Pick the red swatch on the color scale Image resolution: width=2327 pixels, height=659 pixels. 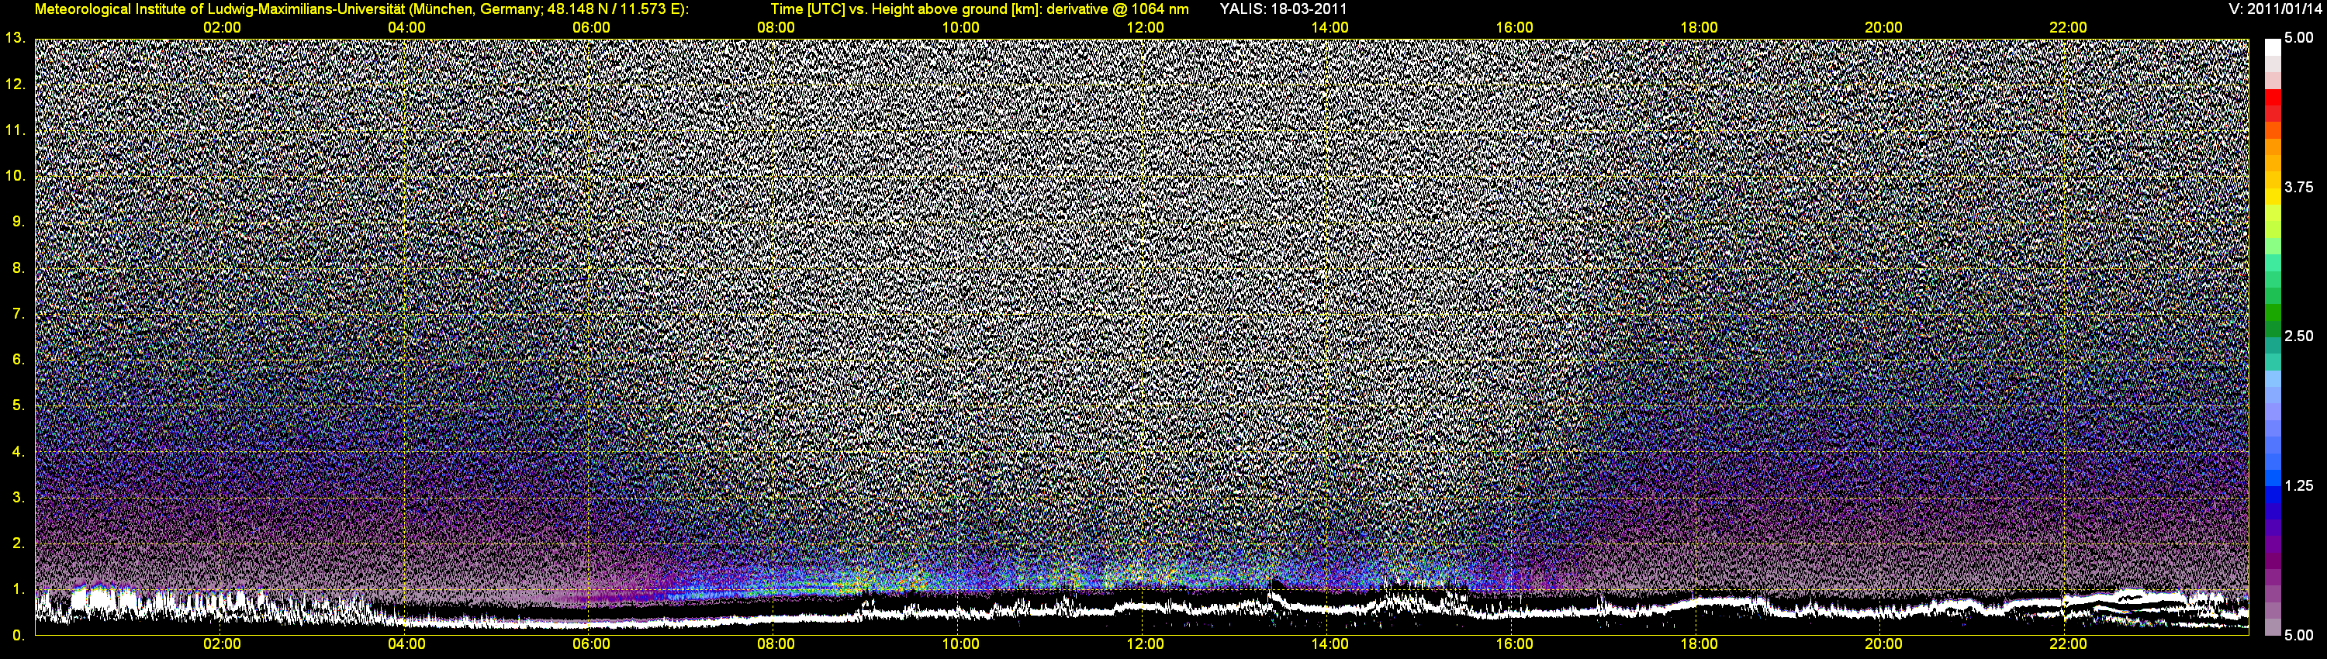tap(2273, 98)
